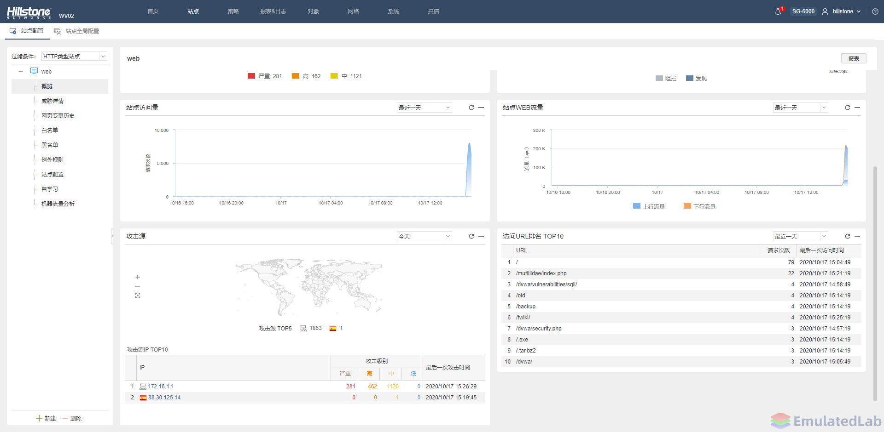Open the 对象 menu
This screenshot has height=432, width=884.
(313, 11)
